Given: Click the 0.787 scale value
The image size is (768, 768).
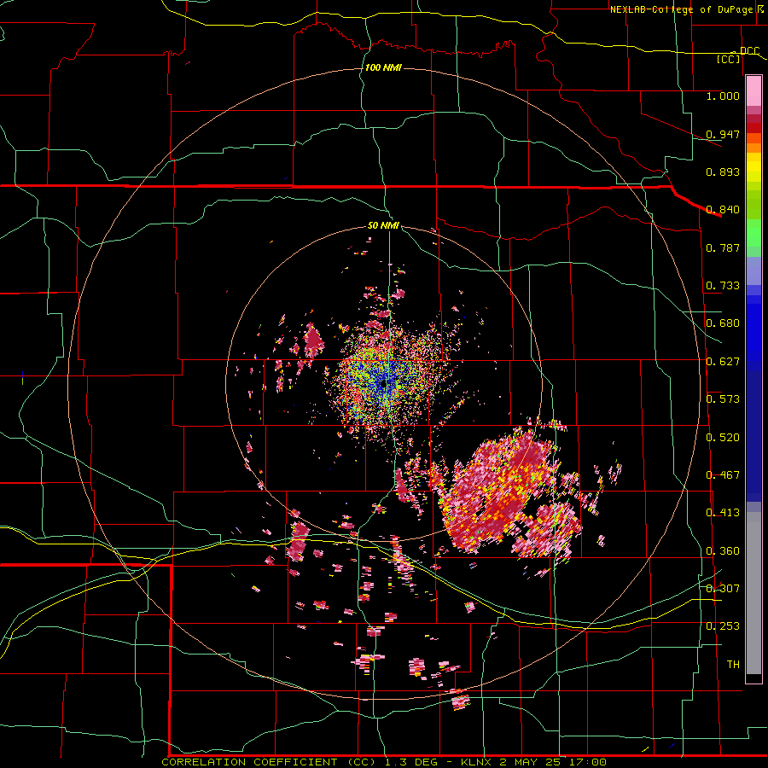Looking at the screenshot, I should [x=723, y=247].
